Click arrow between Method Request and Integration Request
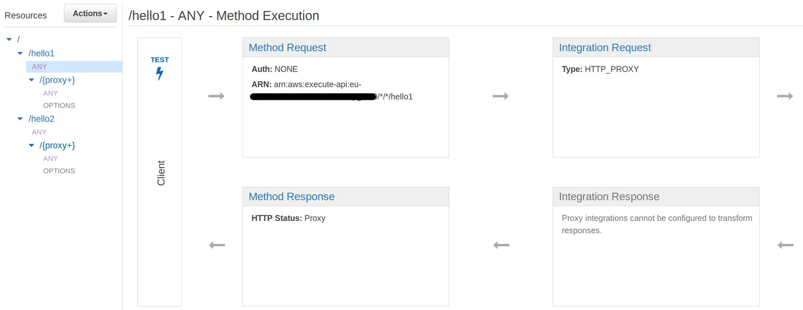Image resolution: width=803 pixels, height=310 pixels. pyautogui.click(x=501, y=96)
